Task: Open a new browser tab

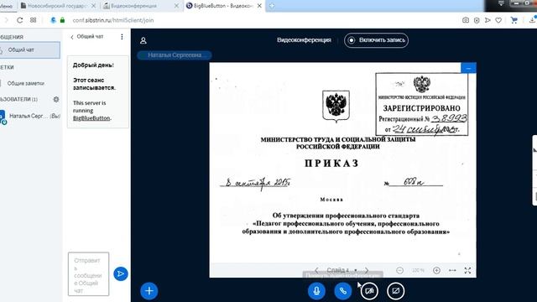Action: [272, 6]
